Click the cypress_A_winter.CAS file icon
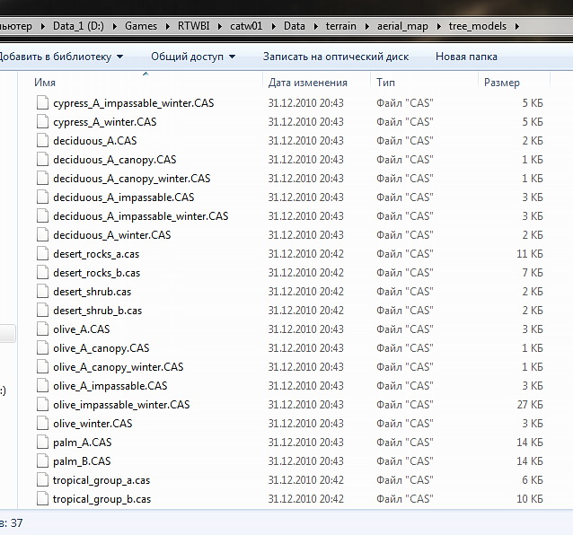This screenshot has width=573, height=535. 42,121
